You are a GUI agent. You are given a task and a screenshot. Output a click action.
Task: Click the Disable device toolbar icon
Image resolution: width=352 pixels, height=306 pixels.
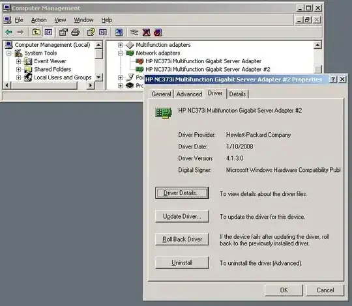pos(158,33)
